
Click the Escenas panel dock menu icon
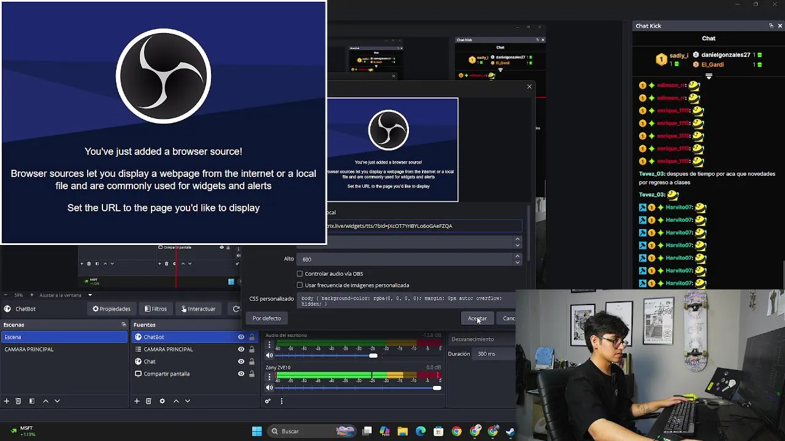coord(123,325)
